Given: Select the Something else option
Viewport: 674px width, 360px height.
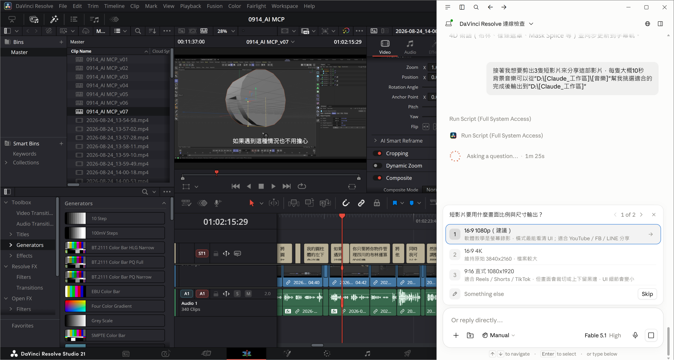Looking at the screenshot, I should [x=484, y=294].
